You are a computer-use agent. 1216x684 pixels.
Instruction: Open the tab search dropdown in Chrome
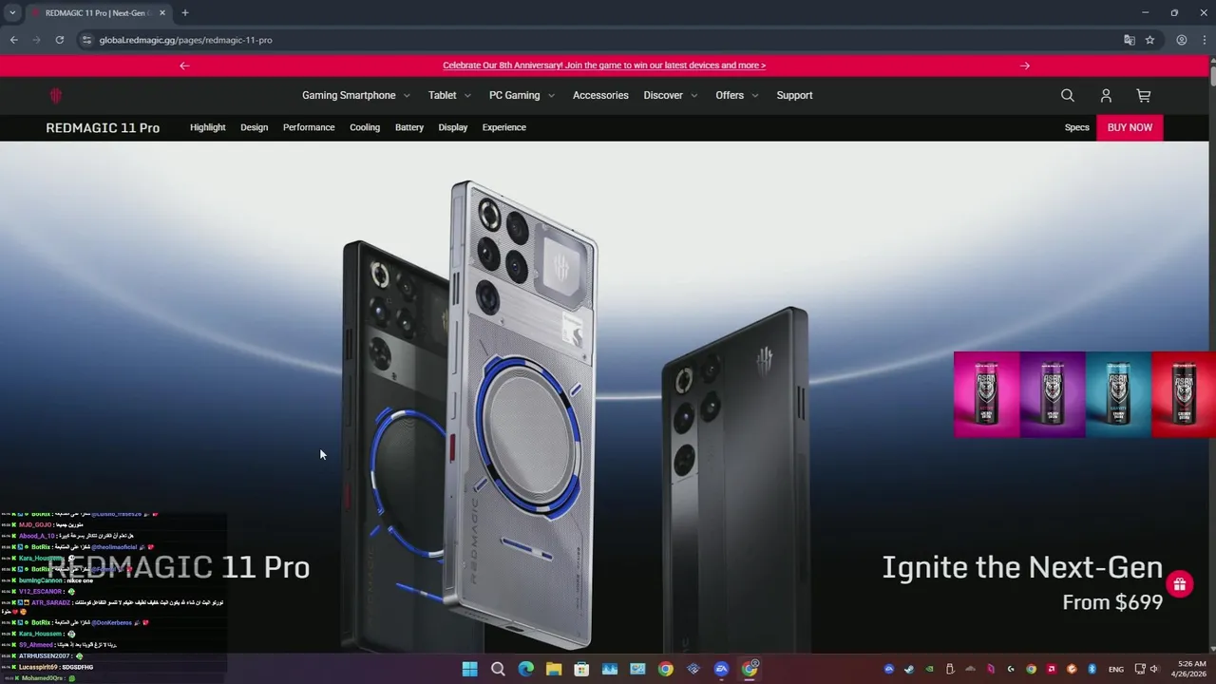coord(12,12)
